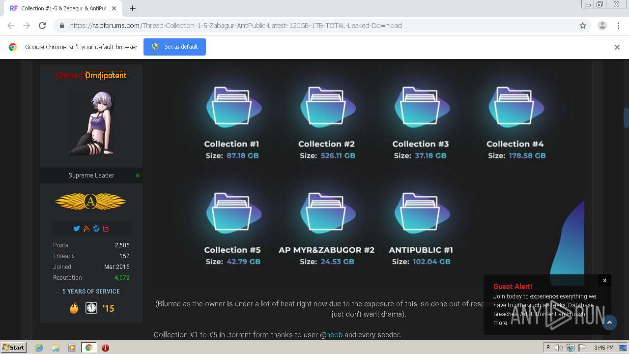The image size is (629, 354).
Task: Click the 5 YEARS OF SERVICE text
Action: (x=91, y=292)
